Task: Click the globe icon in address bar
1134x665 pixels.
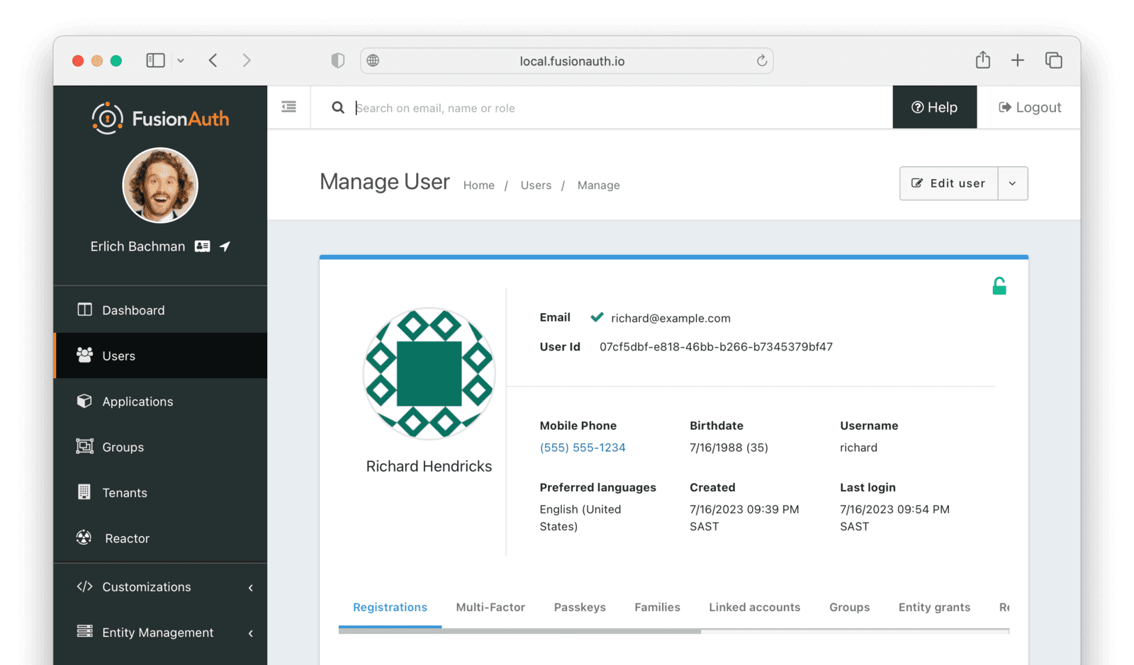Action: click(x=373, y=61)
